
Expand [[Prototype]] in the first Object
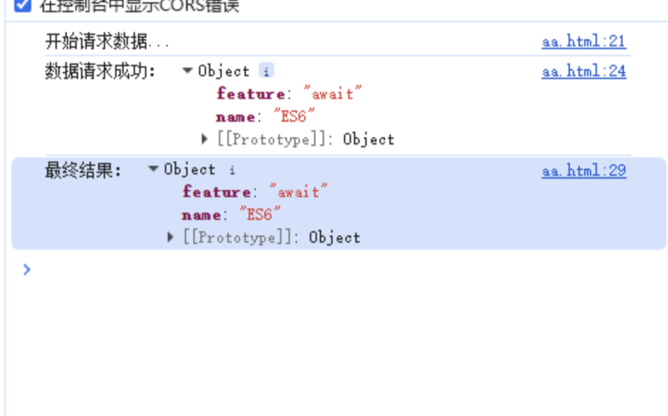coord(205,139)
